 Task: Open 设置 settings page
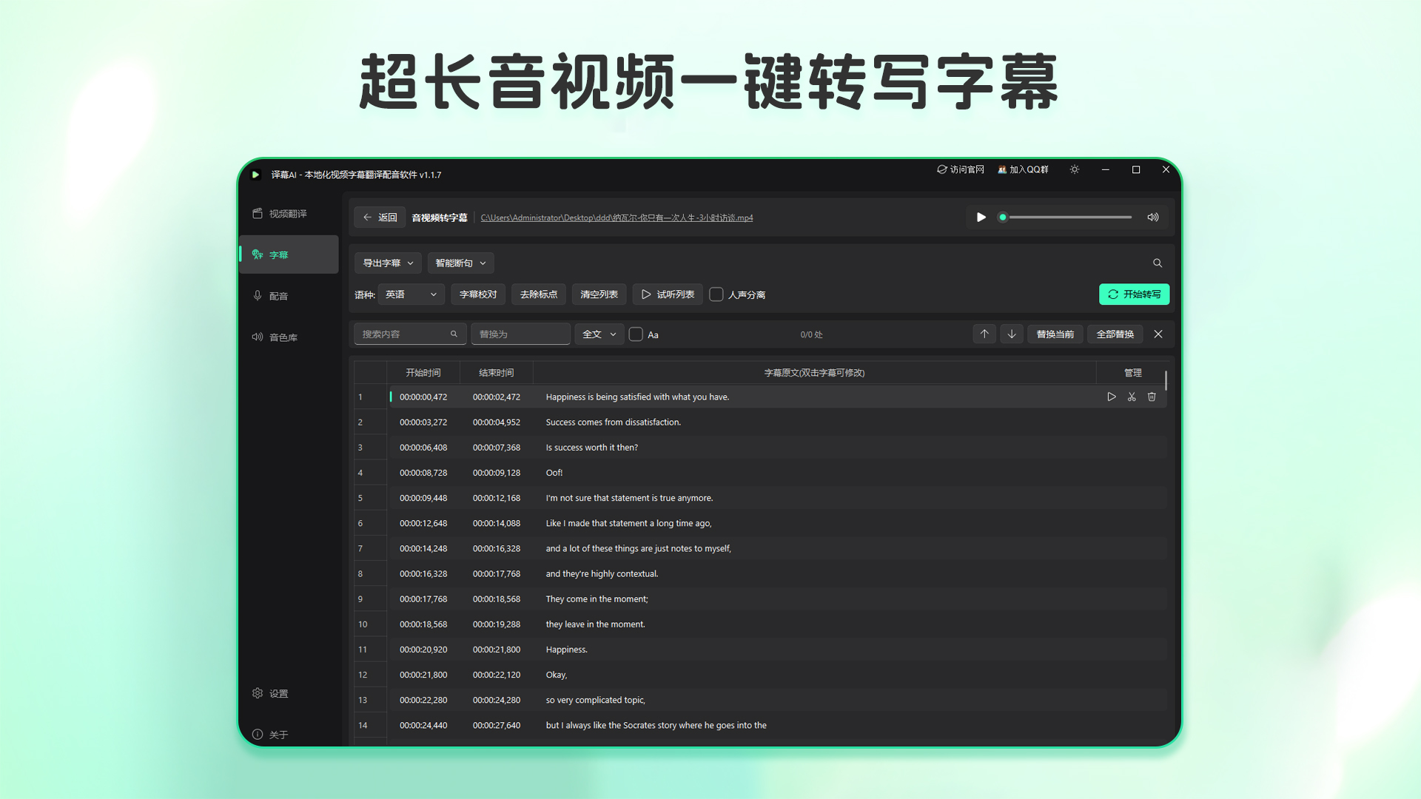click(289, 693)
